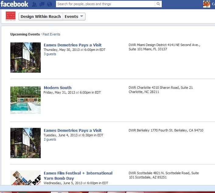Viewport: 215px width, 193px height.
Task: Click the Design Within Reach red logo
Action: (x=11, y=16)
